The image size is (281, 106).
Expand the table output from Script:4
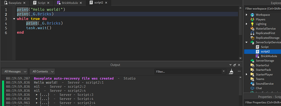pos(37,99)
